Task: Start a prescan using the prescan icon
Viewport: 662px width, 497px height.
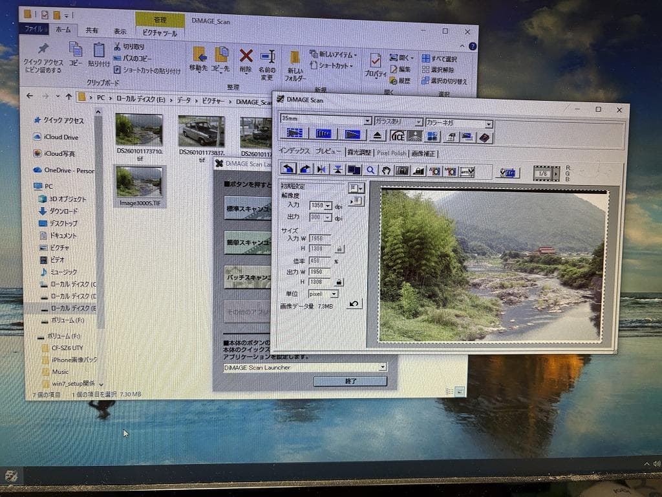Action: tap(325, 136)
